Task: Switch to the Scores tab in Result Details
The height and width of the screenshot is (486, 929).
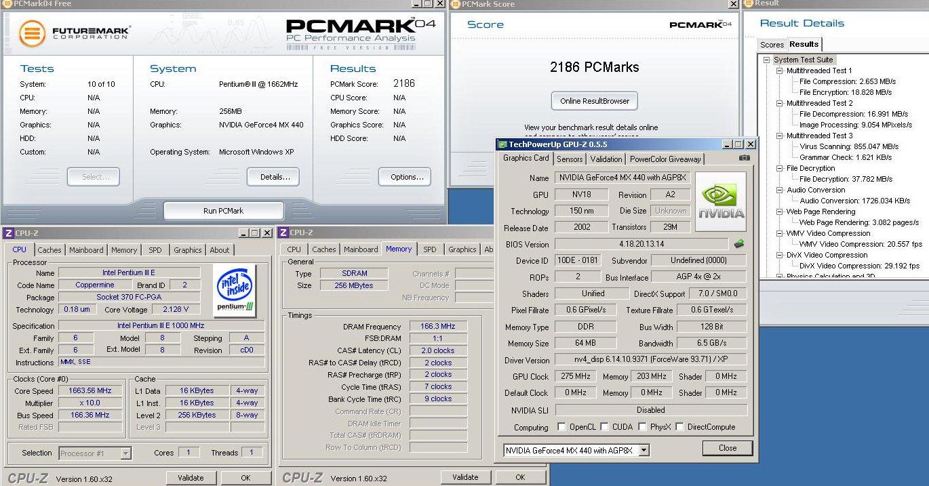Action: click(772, 45)
